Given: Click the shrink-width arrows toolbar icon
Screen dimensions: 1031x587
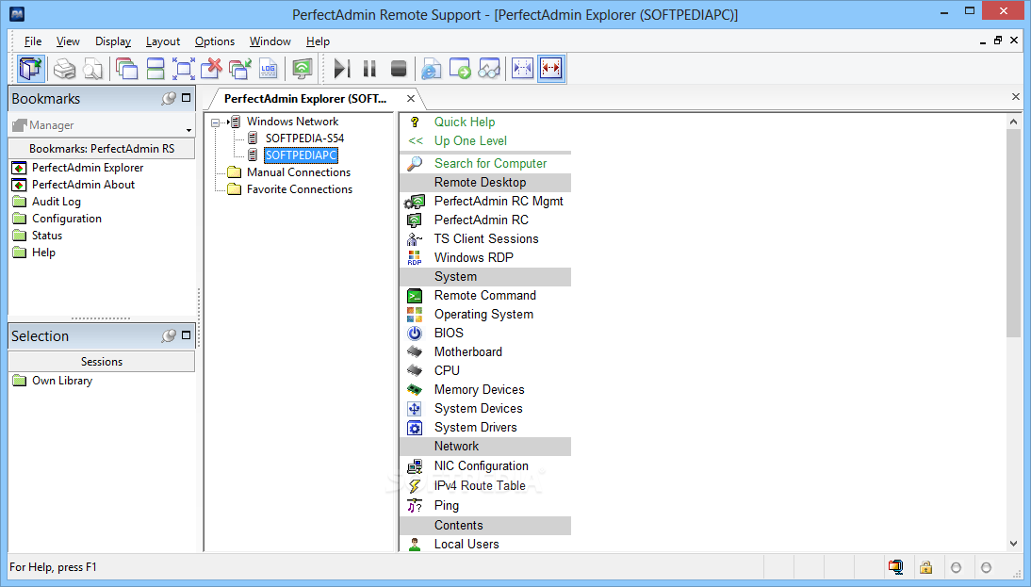Looking at the screenshot, I should click(522, 69).
